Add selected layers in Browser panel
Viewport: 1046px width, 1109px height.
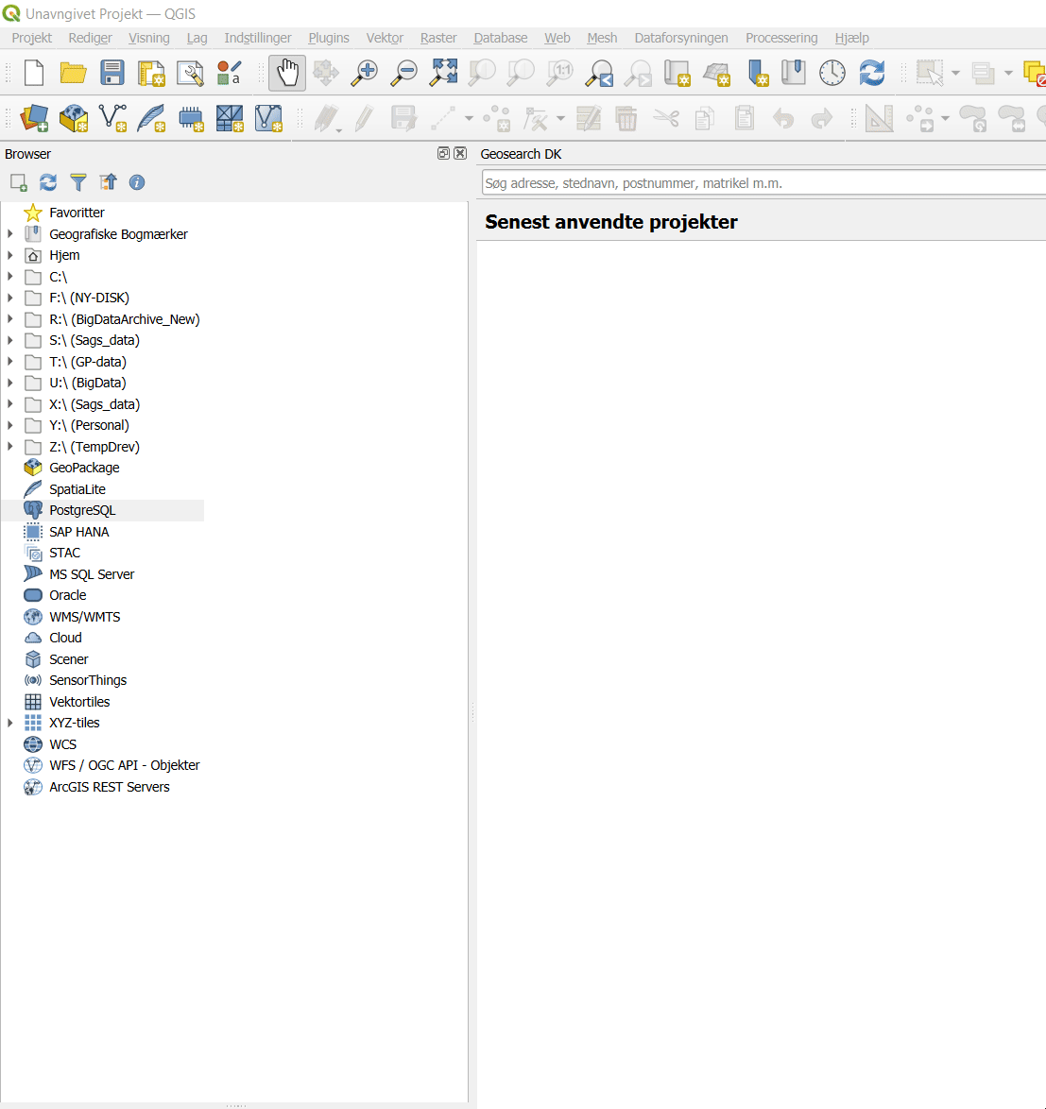(x=18, y=182)
